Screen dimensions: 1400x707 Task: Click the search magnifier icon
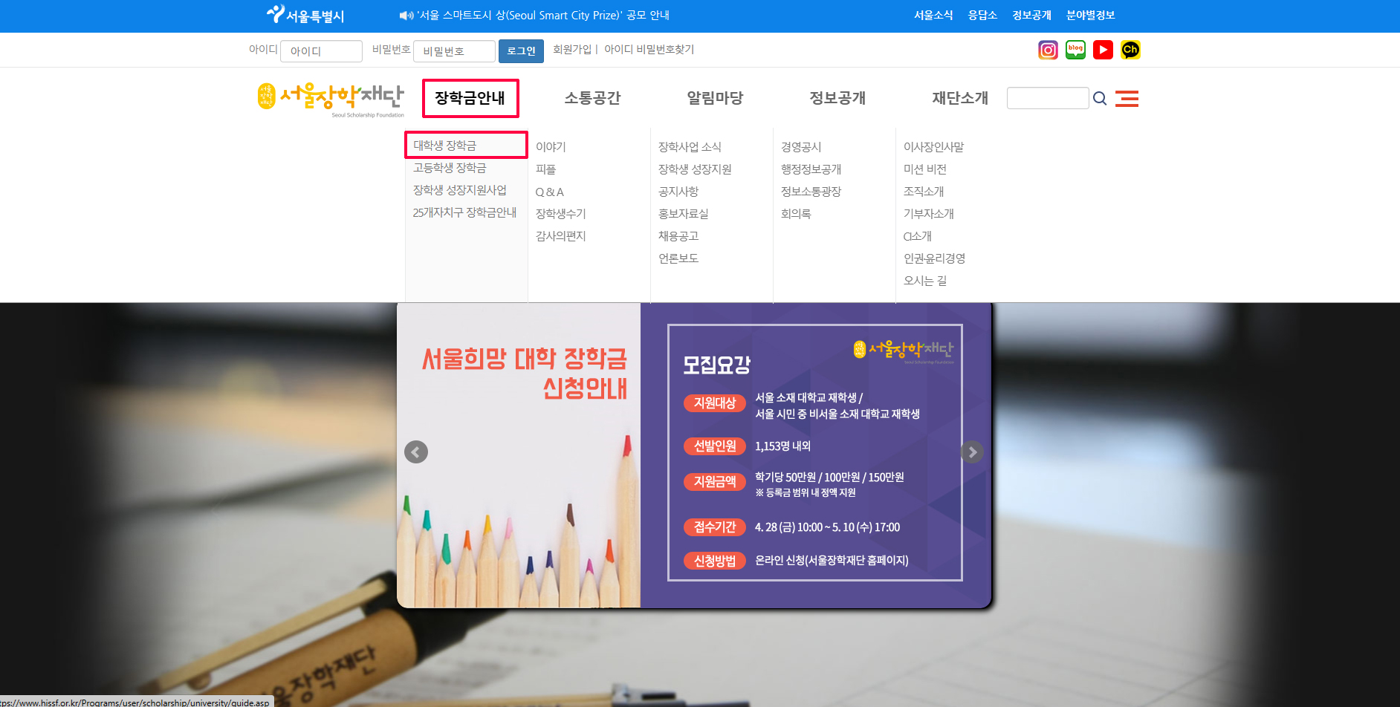click(x=1100, y=98)
